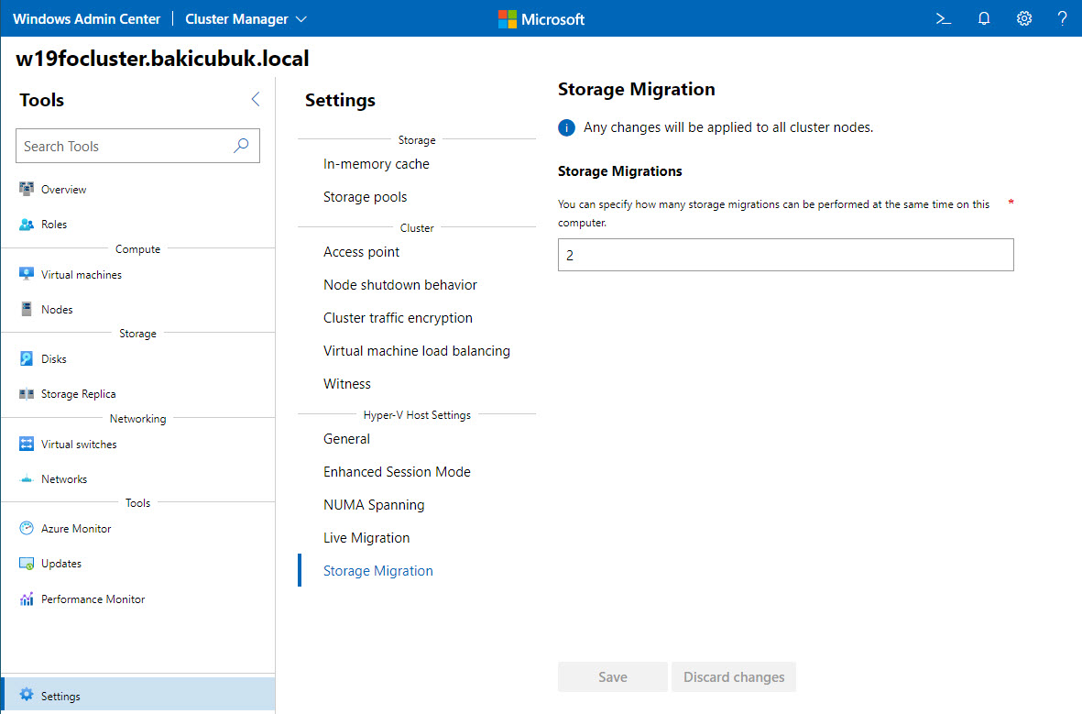Image resolution: width=1082 pixels, height=714 pixels.
Task: Select Witness settings
Action: [x=347, y=384]
